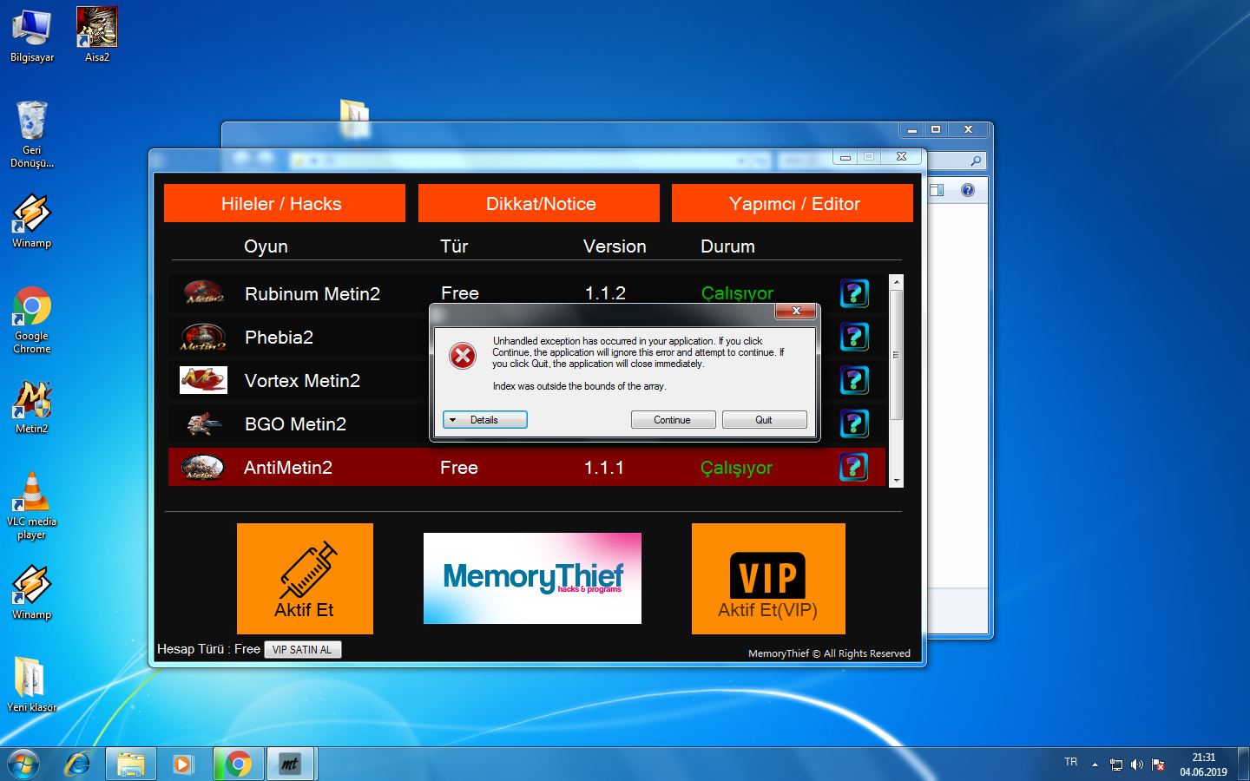Open help in the background Explorer window
This screenshot has height=781, width=1250.
968,190
